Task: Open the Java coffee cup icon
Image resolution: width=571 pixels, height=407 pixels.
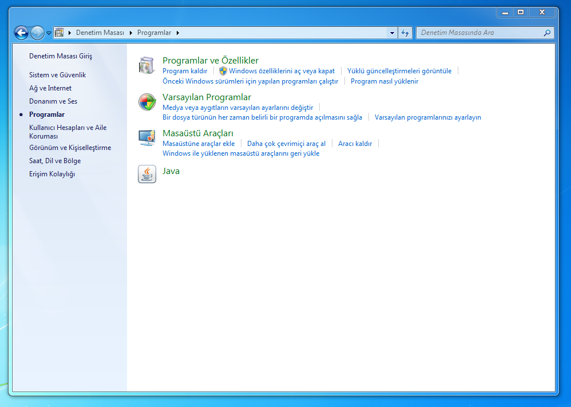Action: point(147,174)
